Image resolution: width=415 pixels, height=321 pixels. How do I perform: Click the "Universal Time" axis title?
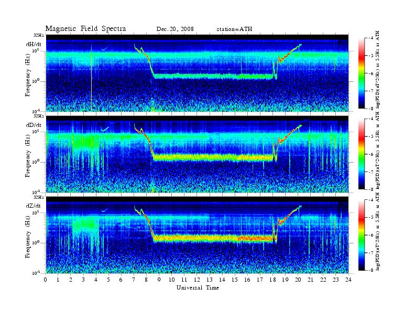click(x=198, y=287)
